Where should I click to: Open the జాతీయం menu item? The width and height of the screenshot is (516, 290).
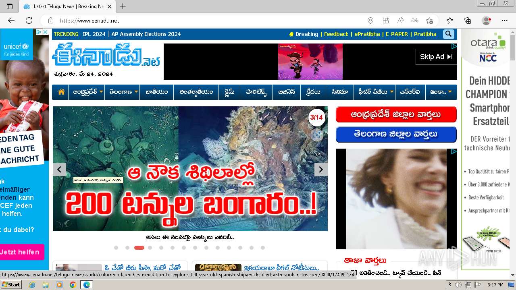157,92
